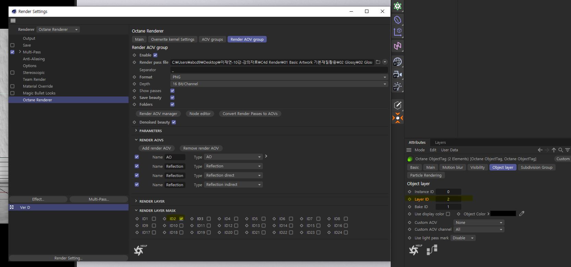
Task: Switch to the Overwrite kernel Settings tab
Action: (x=173, y=39)
